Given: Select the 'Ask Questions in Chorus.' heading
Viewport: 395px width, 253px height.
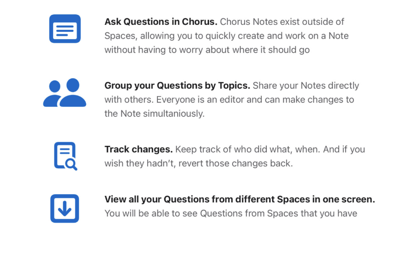Looking at the screenshot, I should tap(161, 22).
